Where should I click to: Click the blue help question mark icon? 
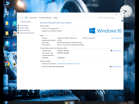(x=122, y=21)
